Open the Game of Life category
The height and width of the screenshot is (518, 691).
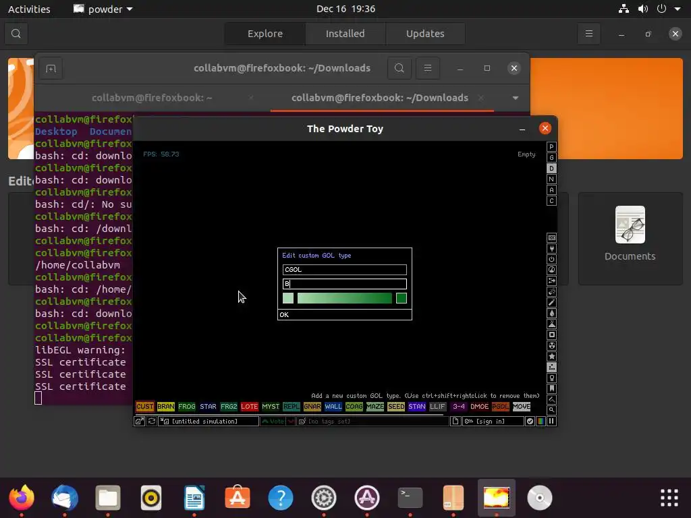[551, 368]
